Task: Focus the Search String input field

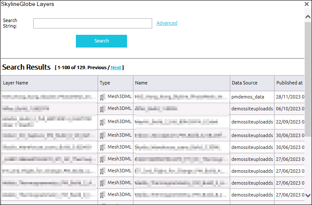Action: [x=92, y=23]
